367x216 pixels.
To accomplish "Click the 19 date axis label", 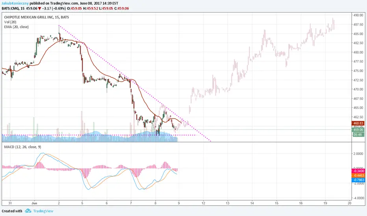I will (325, 203).
